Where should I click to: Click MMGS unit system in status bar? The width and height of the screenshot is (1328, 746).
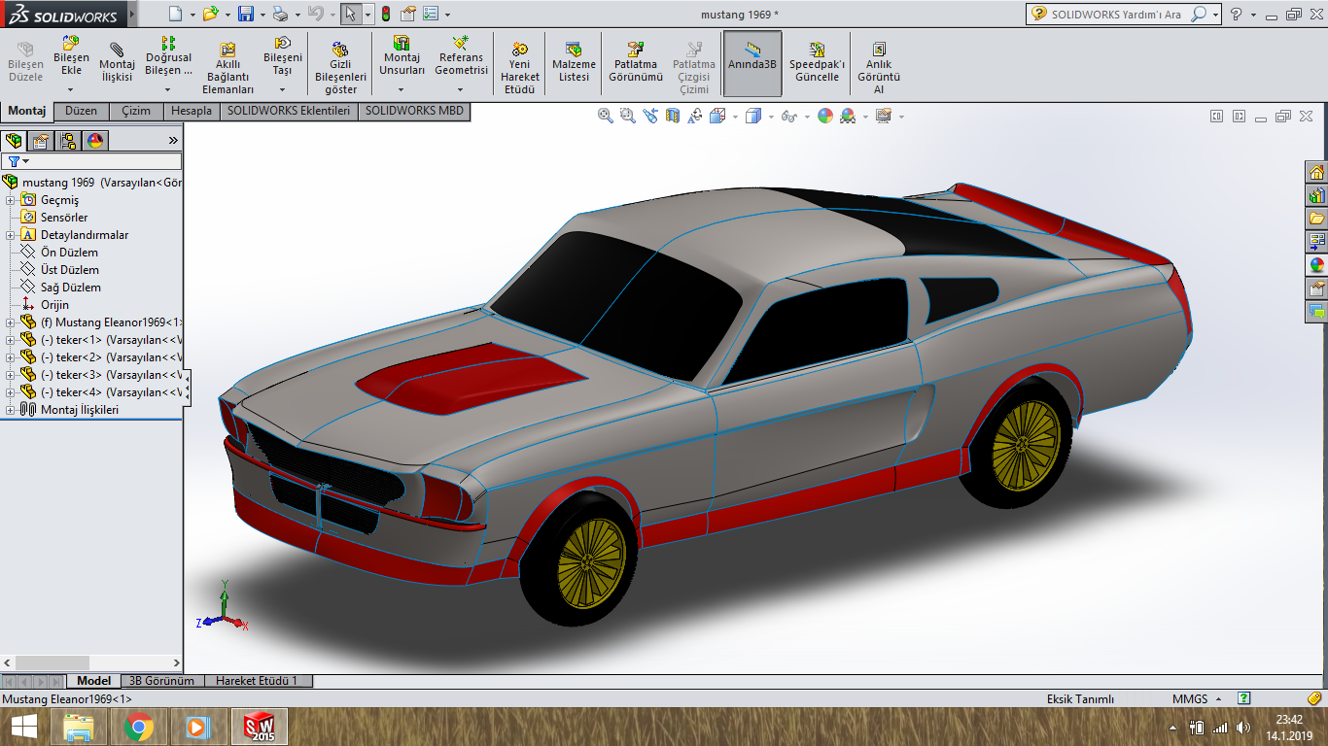pos(1190,698)
